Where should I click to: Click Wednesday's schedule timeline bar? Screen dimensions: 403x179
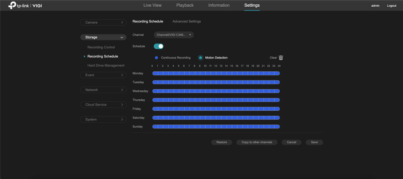[x=216, y=91]
